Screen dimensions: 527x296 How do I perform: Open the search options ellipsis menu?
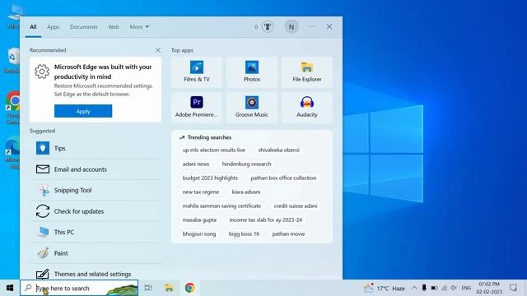[312, 27]
